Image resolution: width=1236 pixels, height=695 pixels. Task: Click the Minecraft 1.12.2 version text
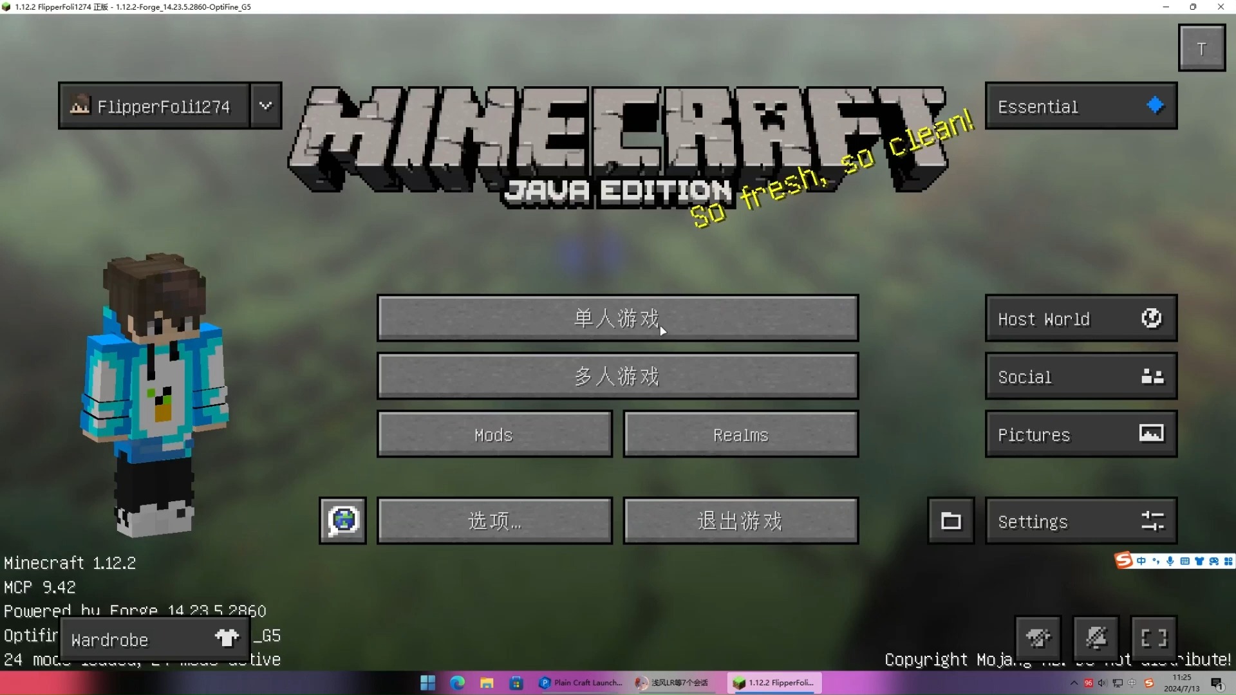[x=70, y=563]
